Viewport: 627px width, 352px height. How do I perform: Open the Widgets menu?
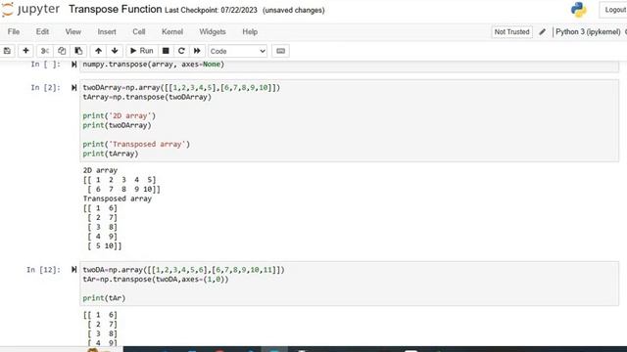pyautogui.click(x=213, y=32)
